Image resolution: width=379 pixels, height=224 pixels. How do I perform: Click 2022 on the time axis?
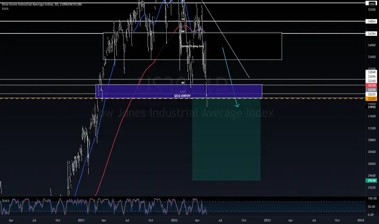pyautogui.click(x=174, y=220)
